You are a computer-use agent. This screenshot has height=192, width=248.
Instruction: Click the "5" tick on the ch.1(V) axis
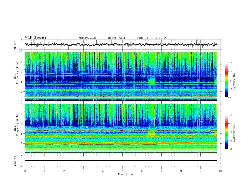click(22, 40)
